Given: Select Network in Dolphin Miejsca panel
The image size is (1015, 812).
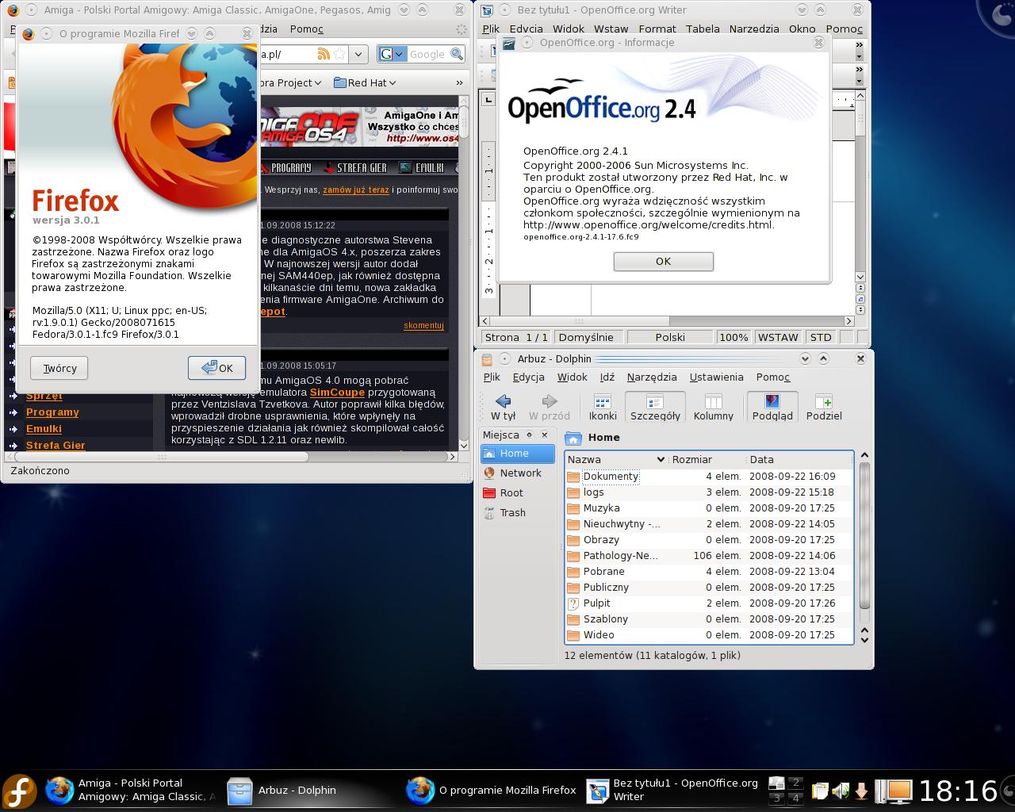Looking at the screenshot, I should pyautogui.click(x=517, y=473).
